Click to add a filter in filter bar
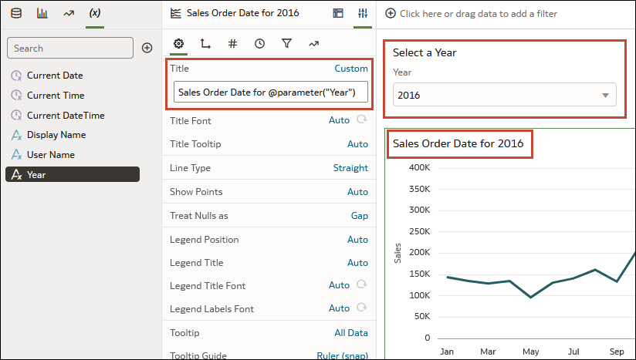The height and width of the screenshot is (360, 636). click(472, 14)
